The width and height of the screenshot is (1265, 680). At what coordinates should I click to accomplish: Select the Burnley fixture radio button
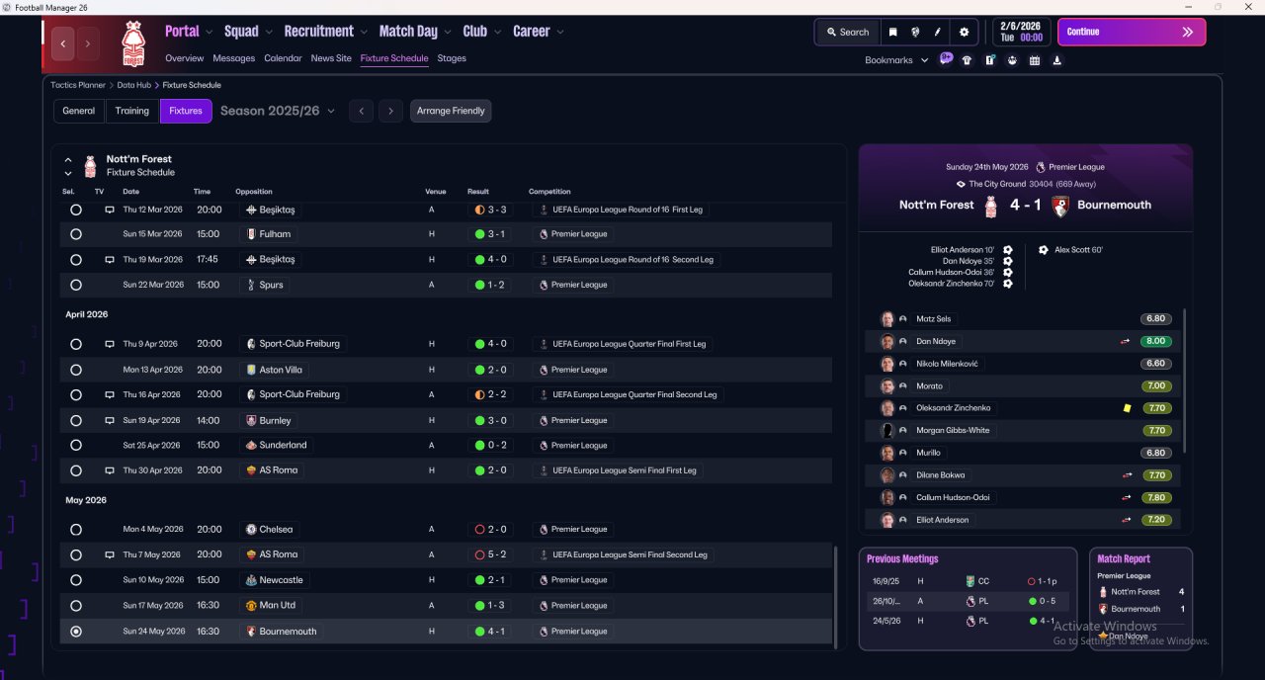coord(76,420)
